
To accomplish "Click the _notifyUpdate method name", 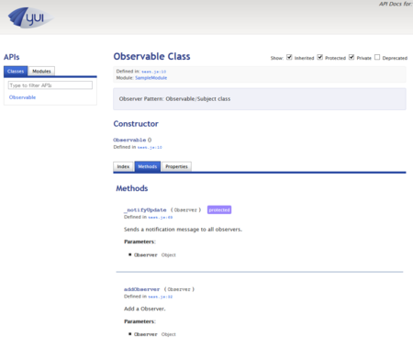I will tap(145, 210).
